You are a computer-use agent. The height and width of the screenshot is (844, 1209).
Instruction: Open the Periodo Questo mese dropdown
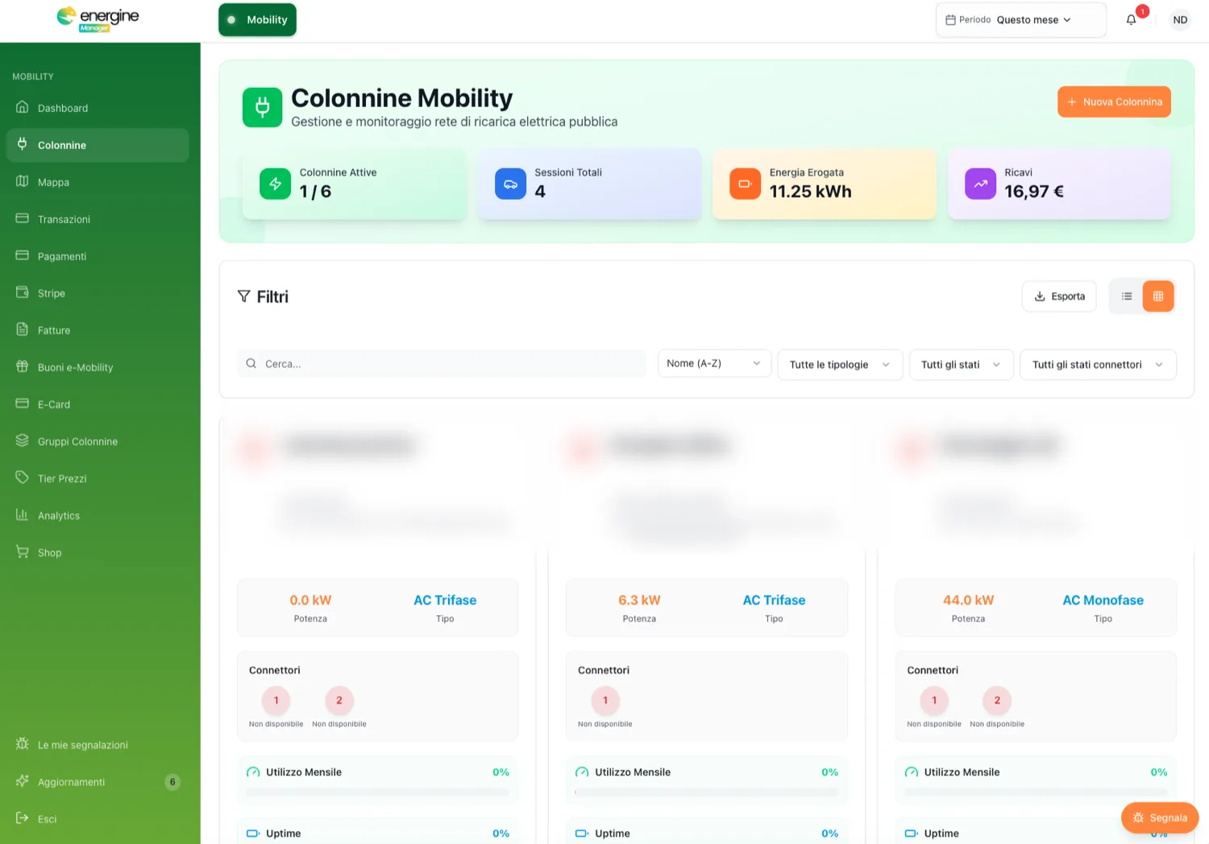(1020, 20)
